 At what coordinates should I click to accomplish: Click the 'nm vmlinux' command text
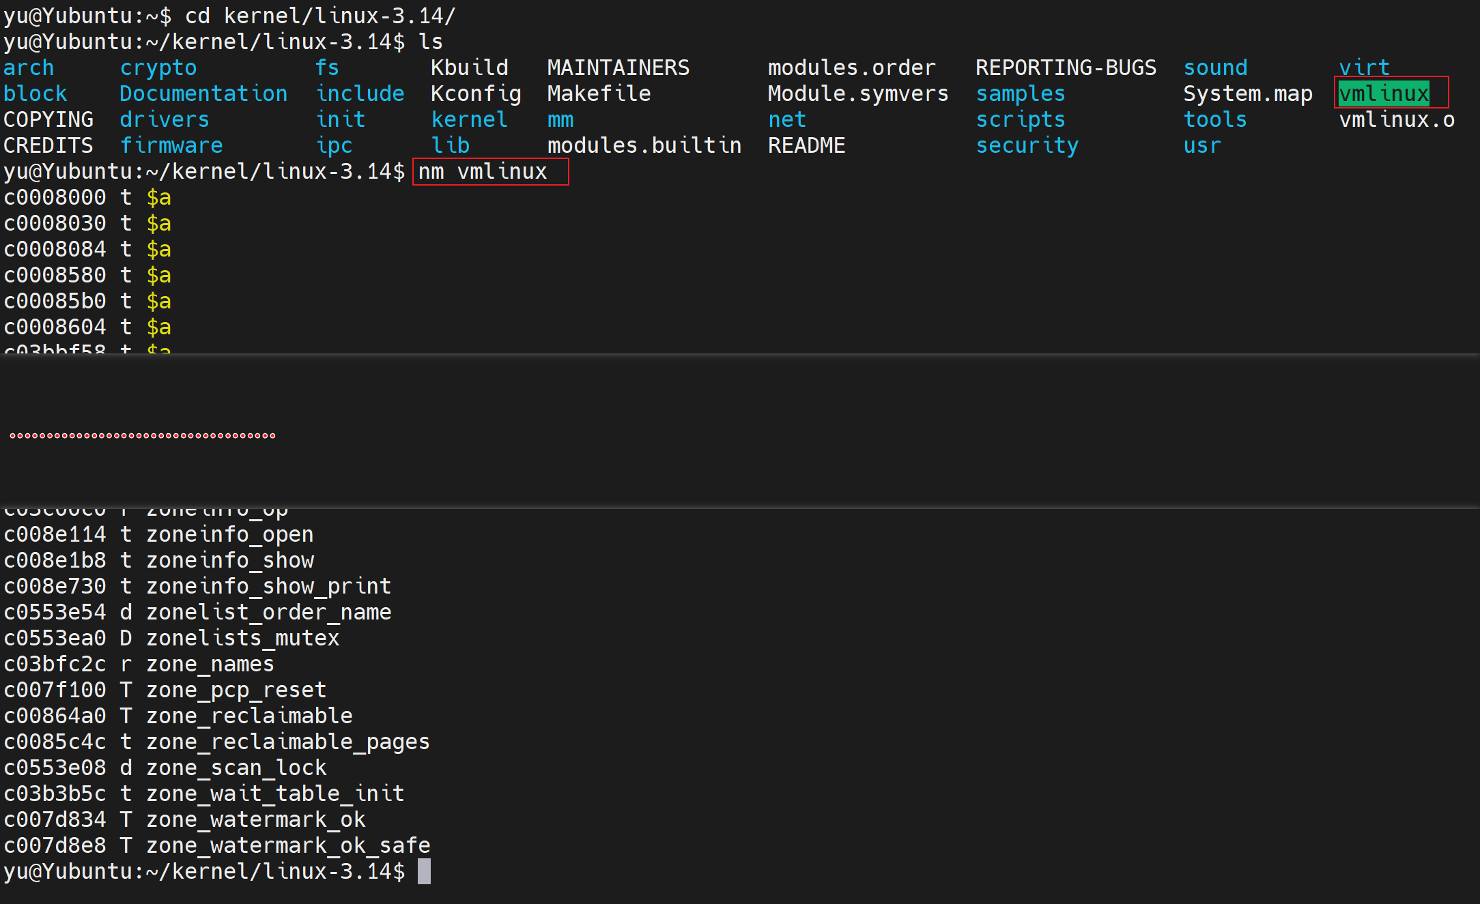(482, 171)
